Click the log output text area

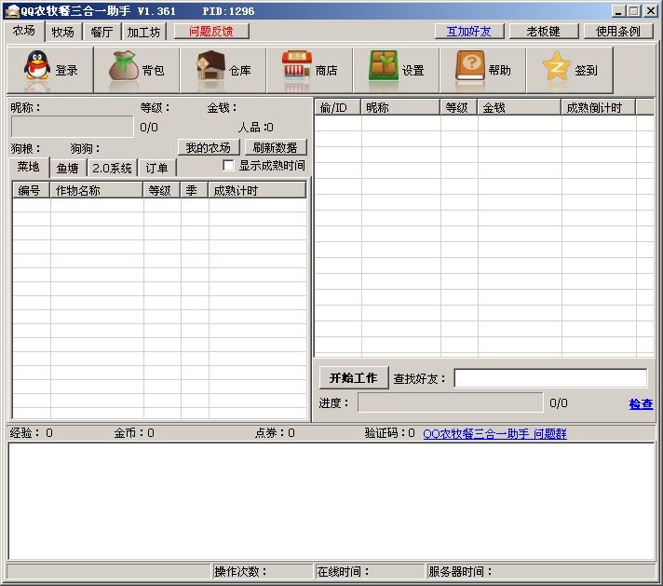point(331,502)
